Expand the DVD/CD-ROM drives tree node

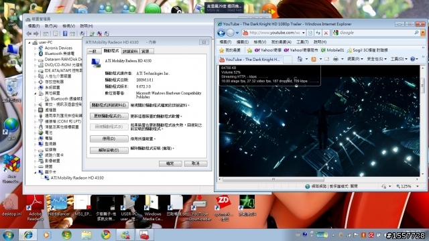35,65
